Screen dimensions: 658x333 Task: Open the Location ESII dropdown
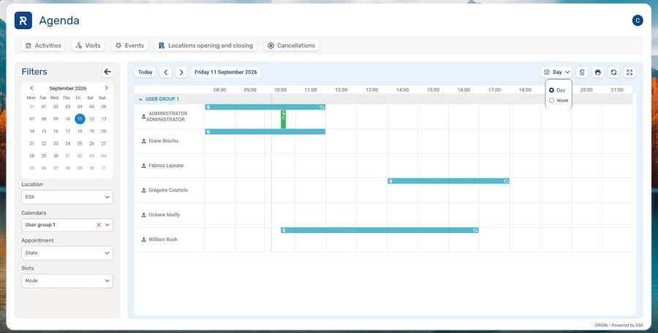coord(67,197)
